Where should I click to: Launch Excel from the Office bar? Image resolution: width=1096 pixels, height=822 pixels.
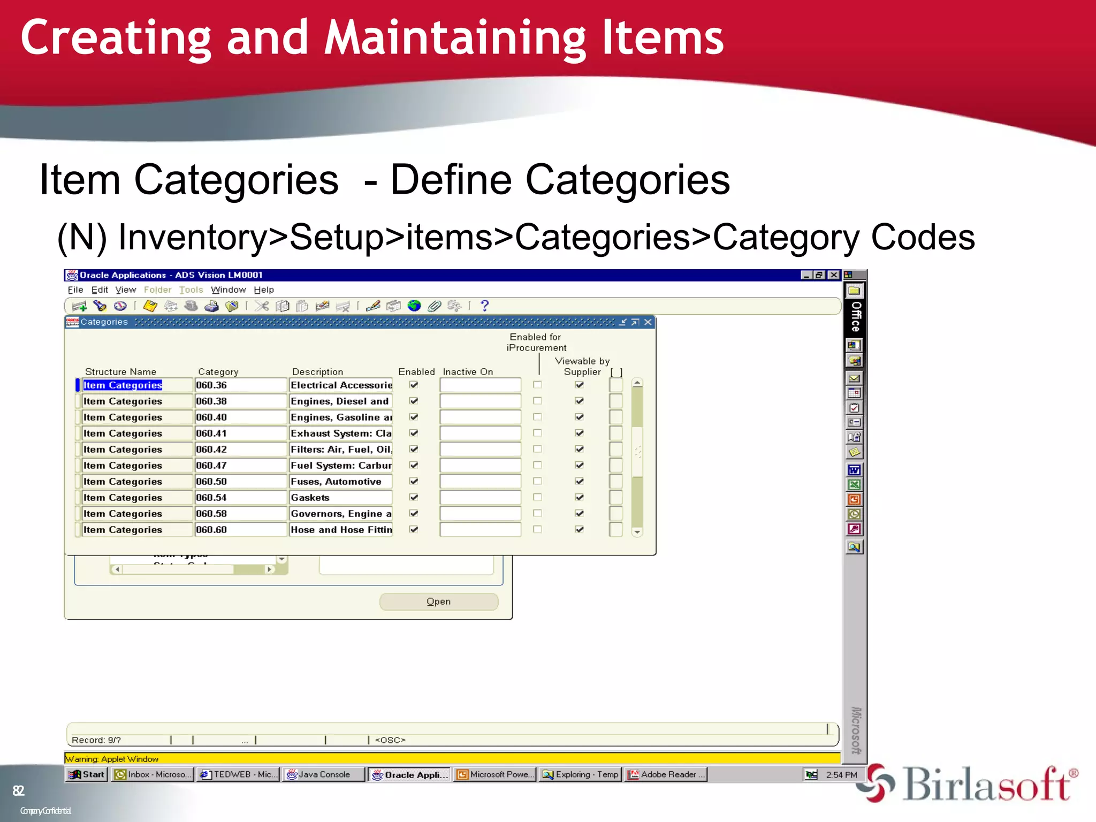[x=854, y=485]
